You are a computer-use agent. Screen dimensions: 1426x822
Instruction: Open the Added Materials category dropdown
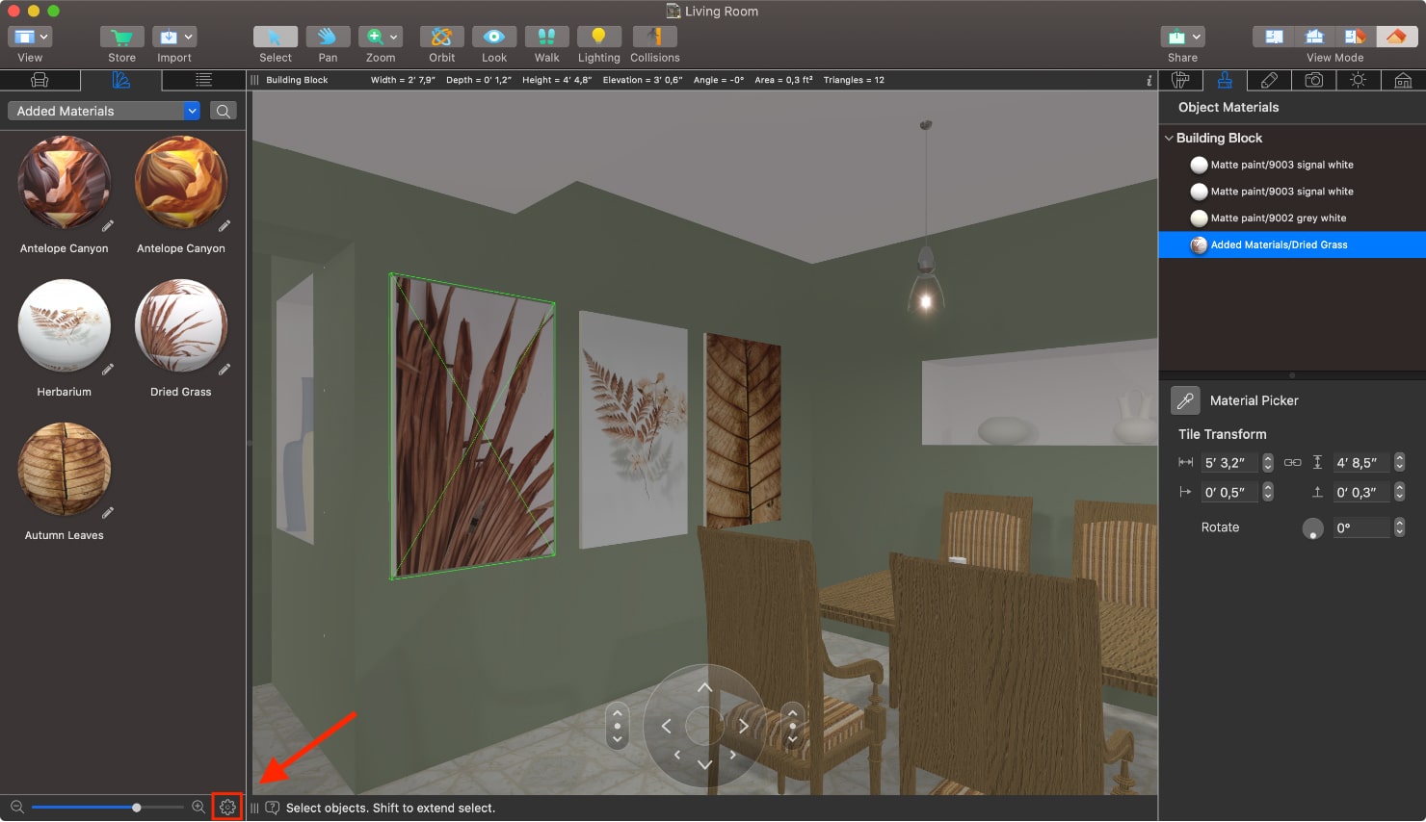[104, 111]
